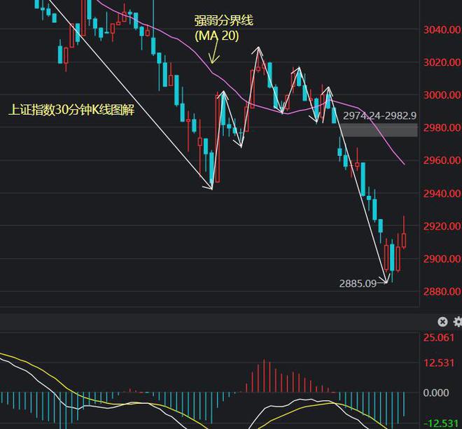Click the gray gap zone rectangle
The height and width of the screenshot is (429, 462).
pyautogui.click(x=379, y=130)
